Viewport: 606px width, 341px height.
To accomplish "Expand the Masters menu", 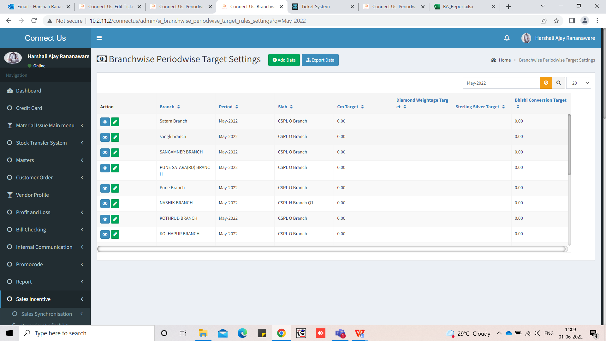I will click(x=45, y=160).
